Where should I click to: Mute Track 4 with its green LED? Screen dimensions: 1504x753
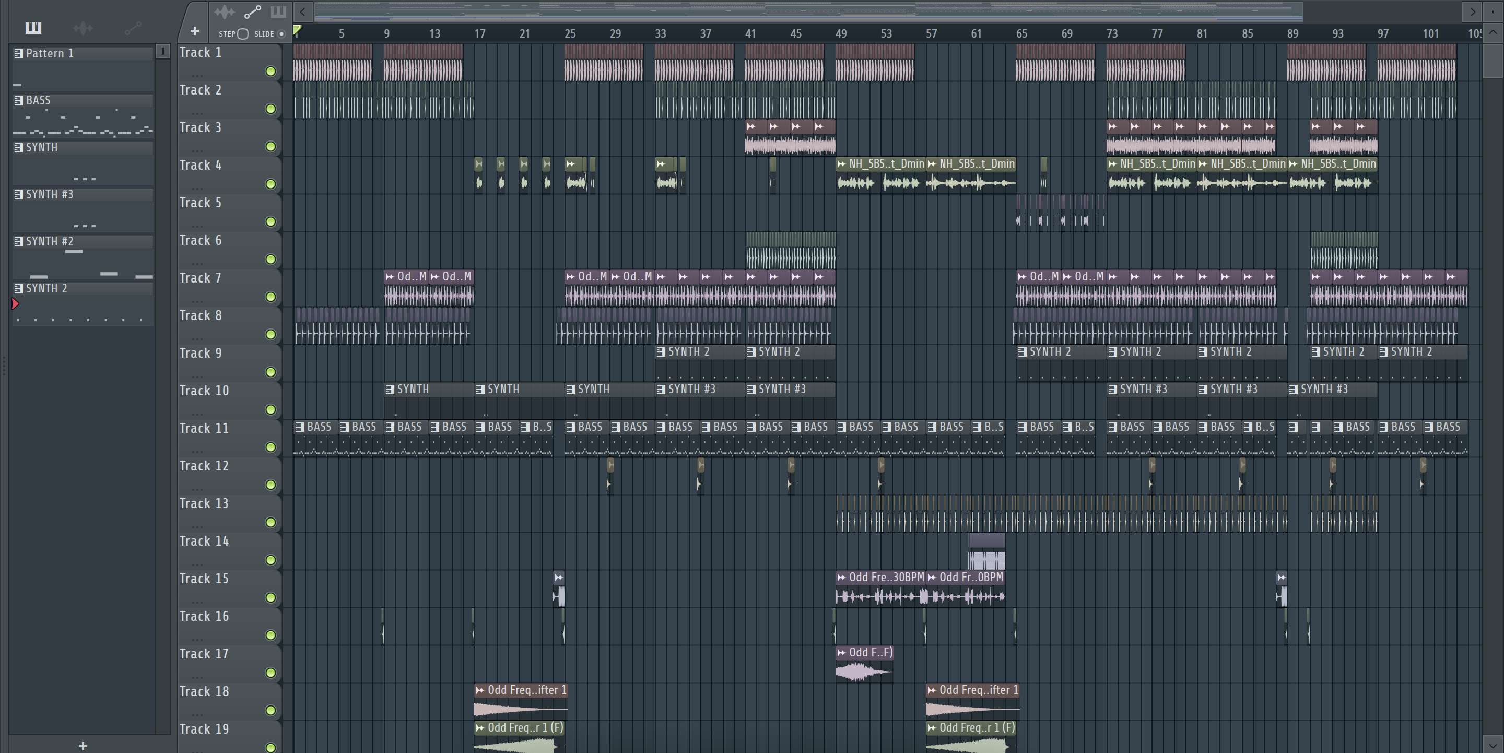271,184
